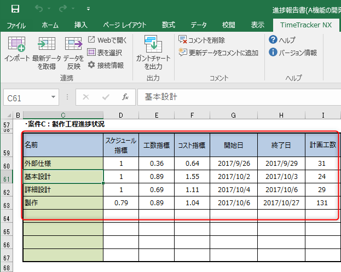Click the Insert Function fx button

pyautogui.click(x=125, y=97)
